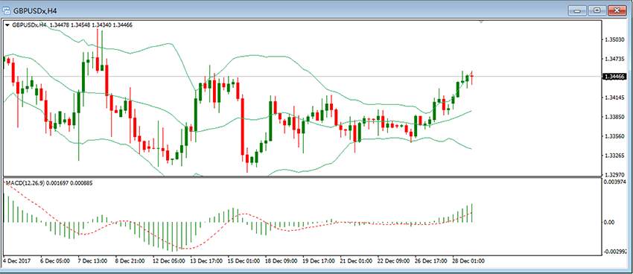Click the 0.00 MACD scale value
Screen dimensions: 633x274
click(609, 223)
